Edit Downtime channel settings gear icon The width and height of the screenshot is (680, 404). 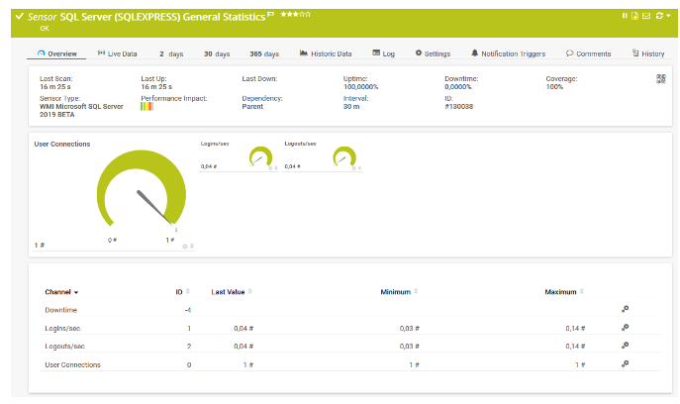(x=625, y=309)
